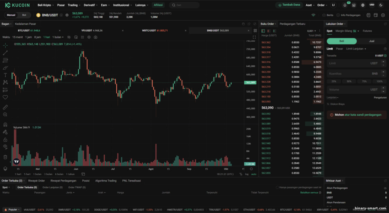Activate the zoom in tool
Screen dimensions: 389x213
[x=5, y=114]
